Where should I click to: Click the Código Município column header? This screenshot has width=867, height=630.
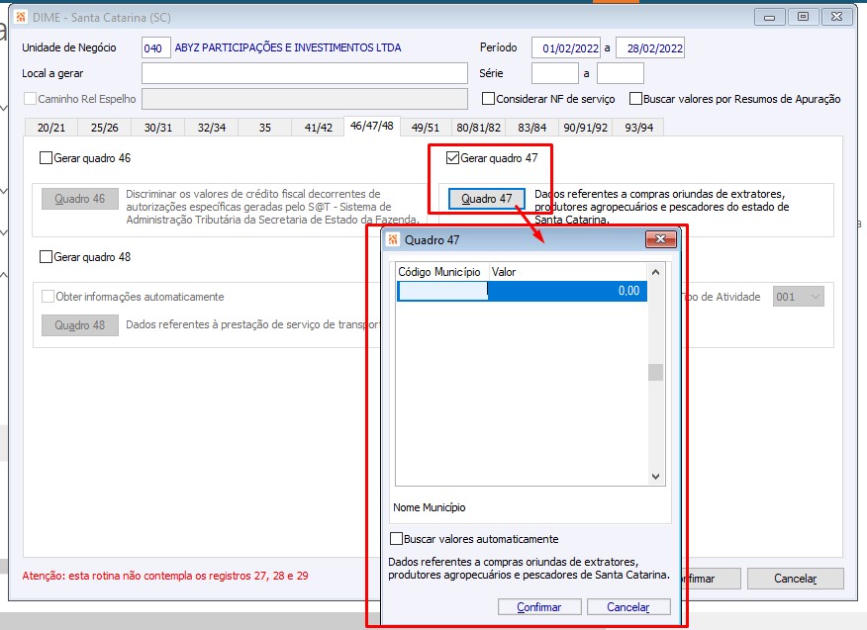[x=442, y=272]
